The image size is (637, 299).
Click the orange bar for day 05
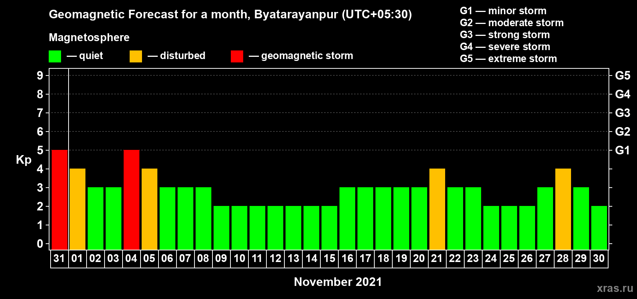150,209
